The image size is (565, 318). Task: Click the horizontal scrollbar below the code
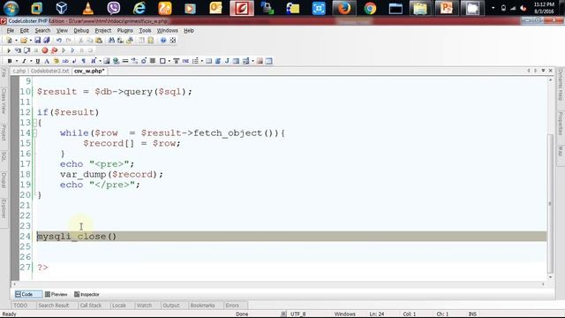click(279, 284)
